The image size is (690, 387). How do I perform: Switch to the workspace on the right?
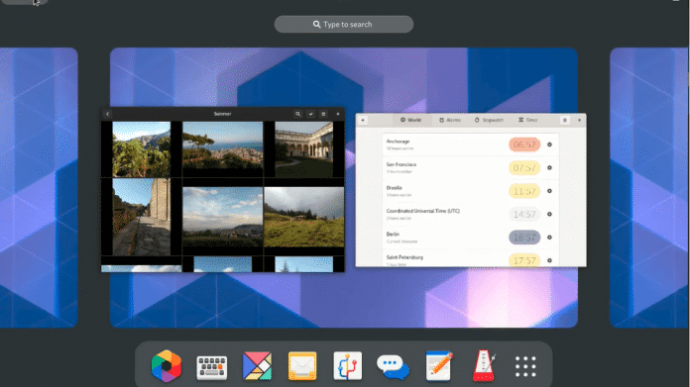pos(648,188)
